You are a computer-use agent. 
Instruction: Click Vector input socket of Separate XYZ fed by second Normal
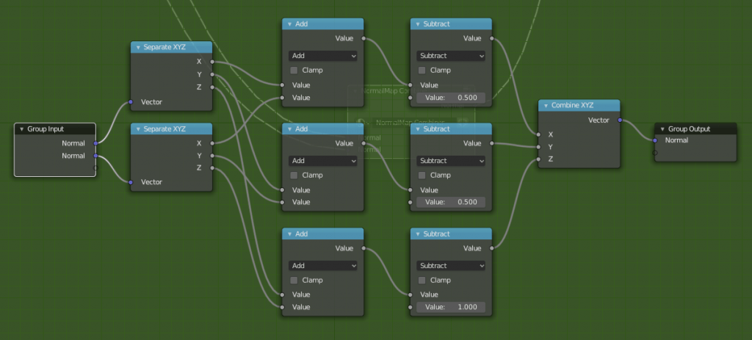coord(131,182)
